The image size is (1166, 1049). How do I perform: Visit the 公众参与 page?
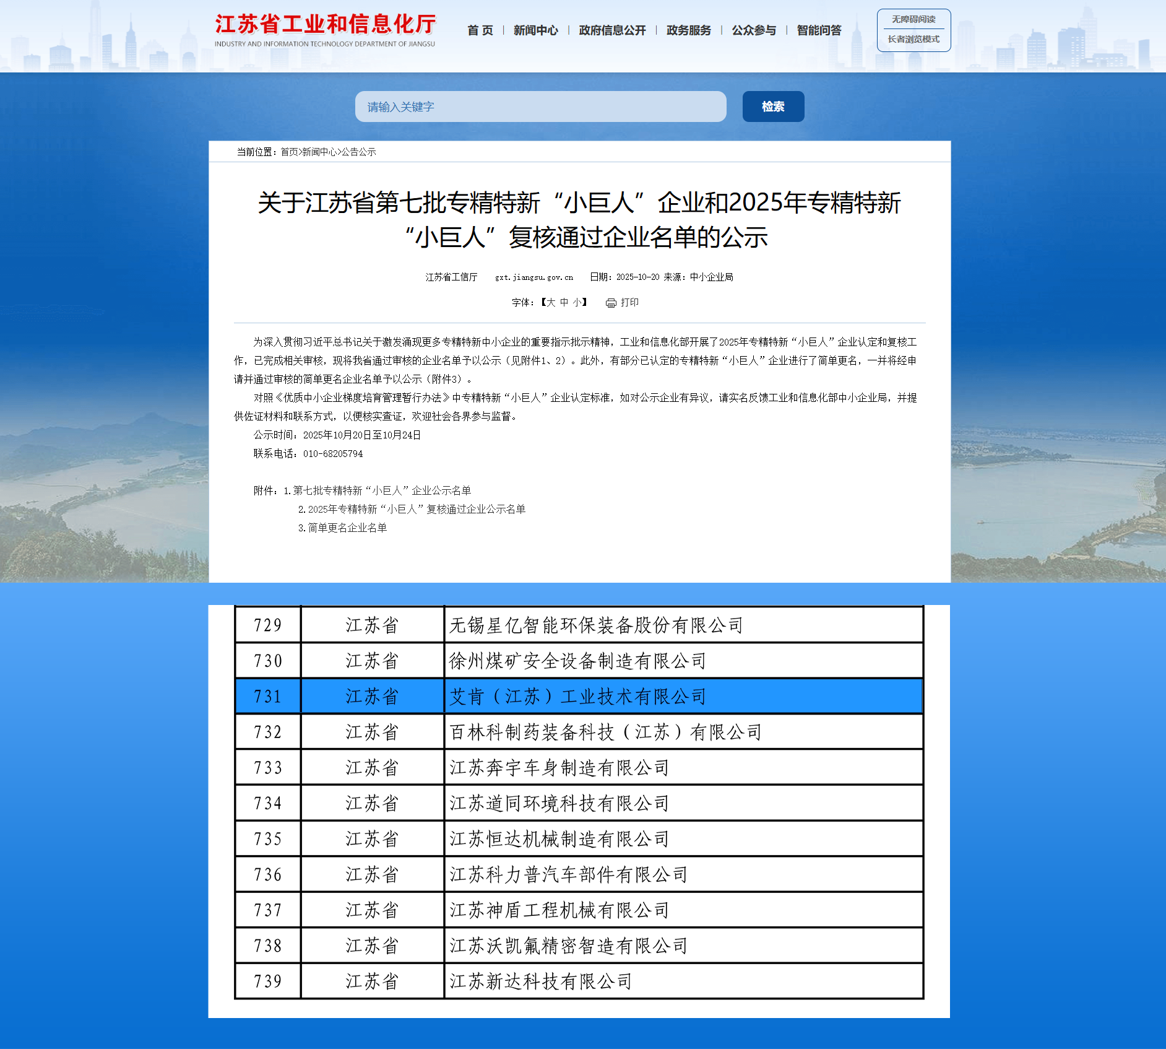point(754,30)
